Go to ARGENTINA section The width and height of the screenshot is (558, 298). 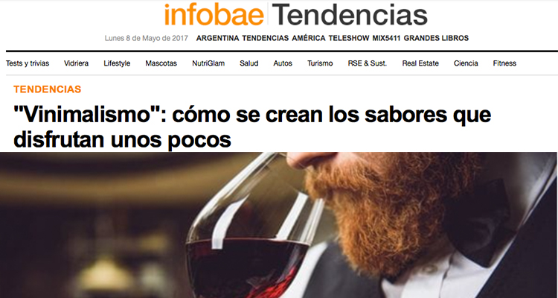pos(217,38)
